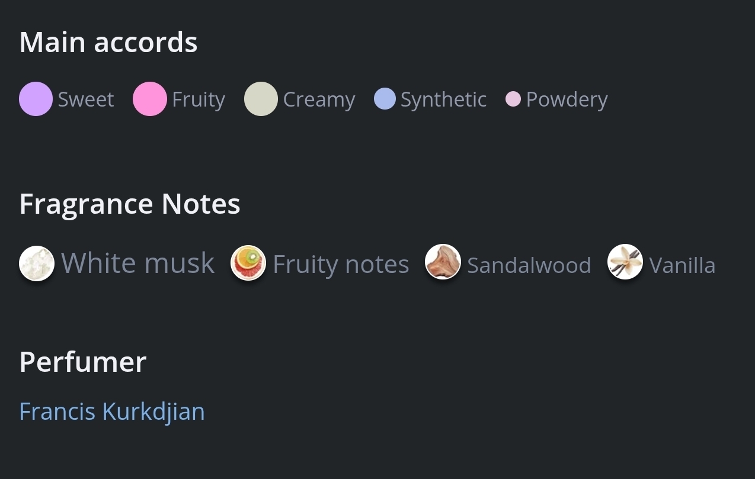Click the Synthetic accord label
This screenshot has height=479, width=755.
click(x=443, y=99)
